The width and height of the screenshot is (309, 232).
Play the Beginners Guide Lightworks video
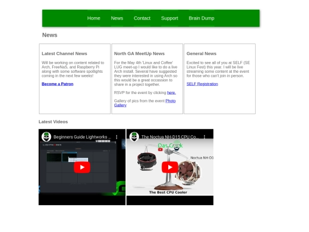(82, 167)
